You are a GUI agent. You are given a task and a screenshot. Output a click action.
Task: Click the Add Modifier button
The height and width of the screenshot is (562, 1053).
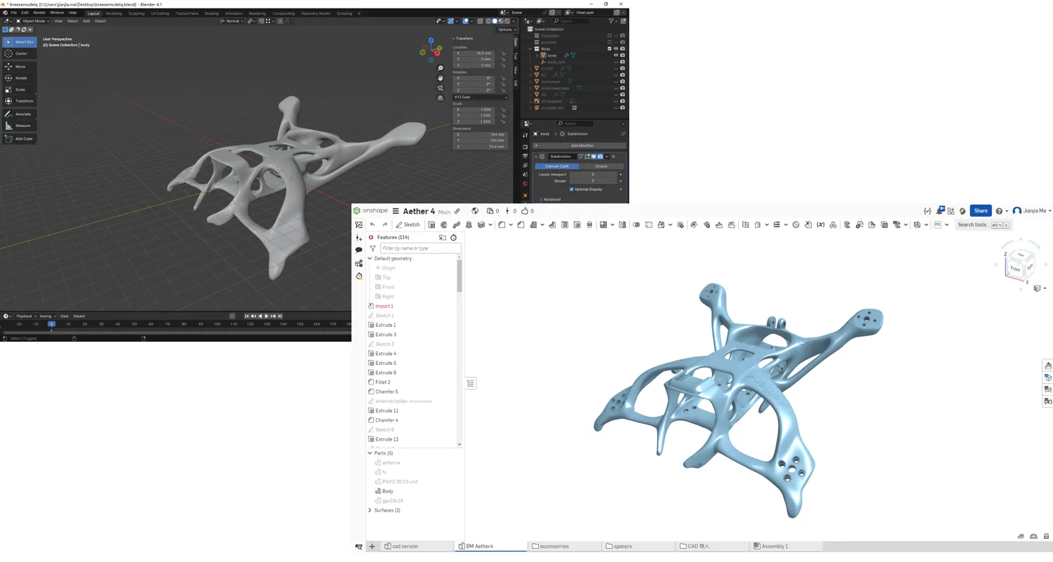[582, 145]
